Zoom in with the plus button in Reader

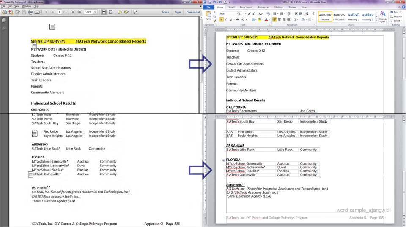click(x=80, y=12)
